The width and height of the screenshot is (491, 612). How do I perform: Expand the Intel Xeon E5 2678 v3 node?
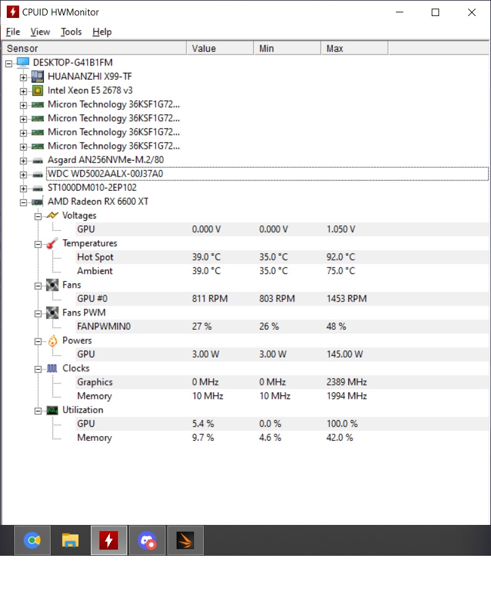pos(23,91)
